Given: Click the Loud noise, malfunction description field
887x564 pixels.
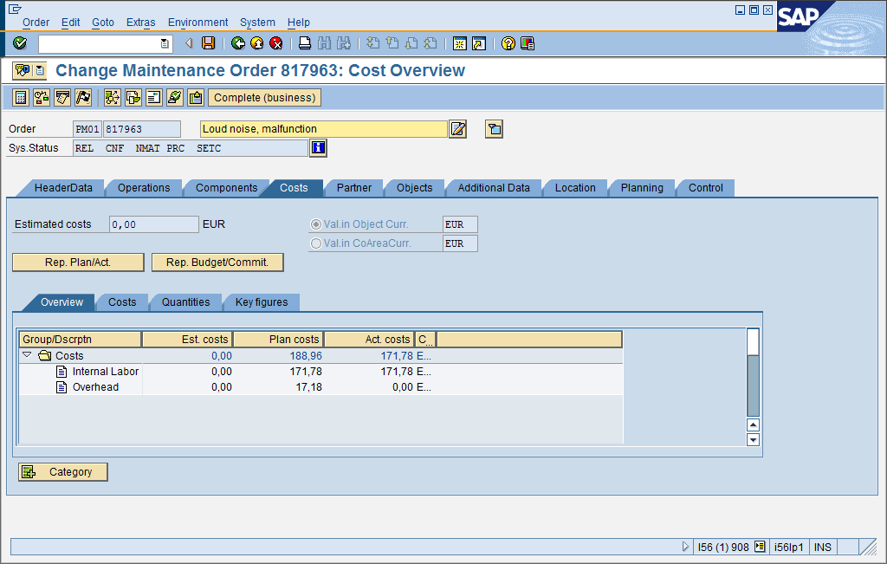Looking at the screenshot, I should coord(324,129).
